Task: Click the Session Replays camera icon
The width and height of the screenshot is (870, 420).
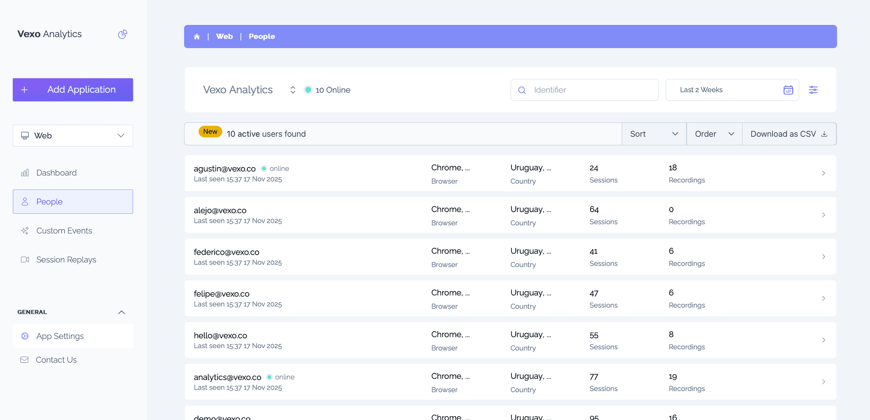Action: [x=25, y=259]
